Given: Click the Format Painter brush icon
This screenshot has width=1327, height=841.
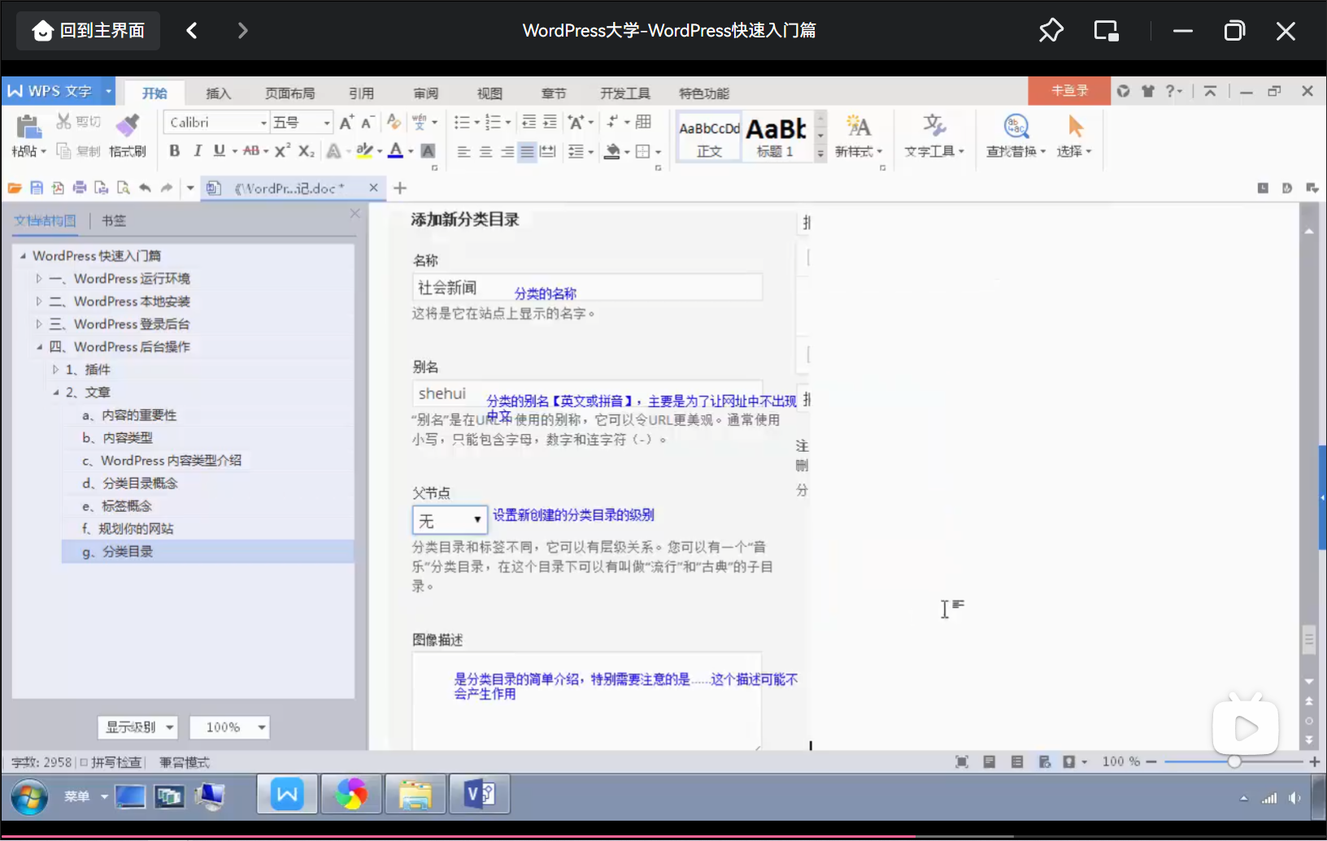Looking at the screenshot, I should tap(128, 124).
